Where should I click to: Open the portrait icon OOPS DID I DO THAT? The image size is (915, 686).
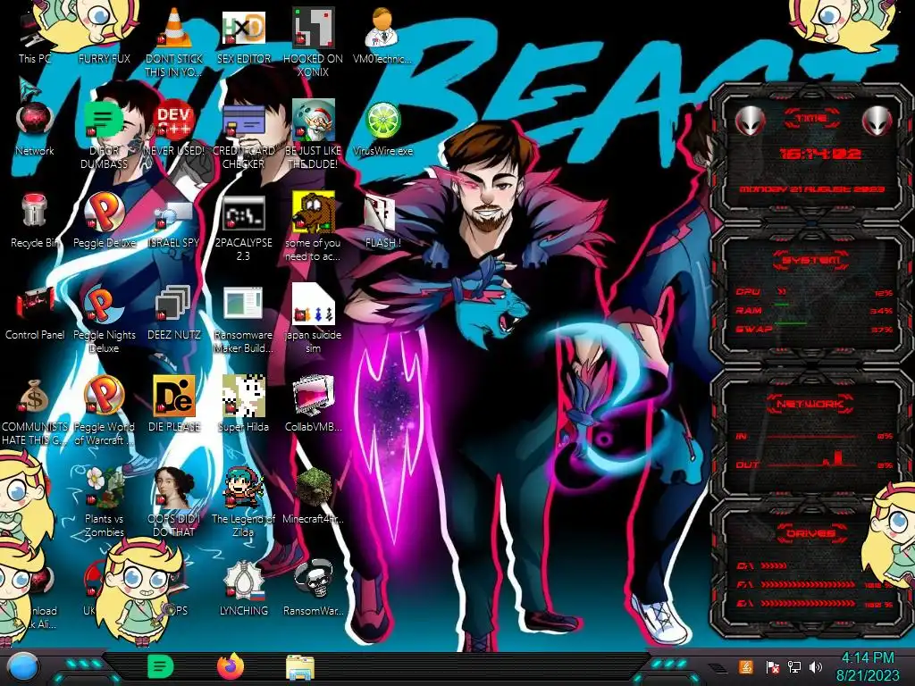point(173,503)
